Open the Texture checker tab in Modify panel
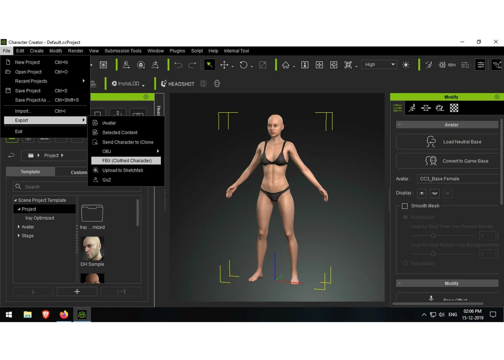The width and height of the screenshot is (504, 360). [454, 108]
